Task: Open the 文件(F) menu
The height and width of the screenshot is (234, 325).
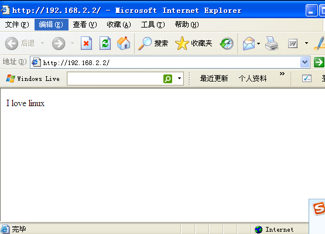Action: (x=17, y=25)
